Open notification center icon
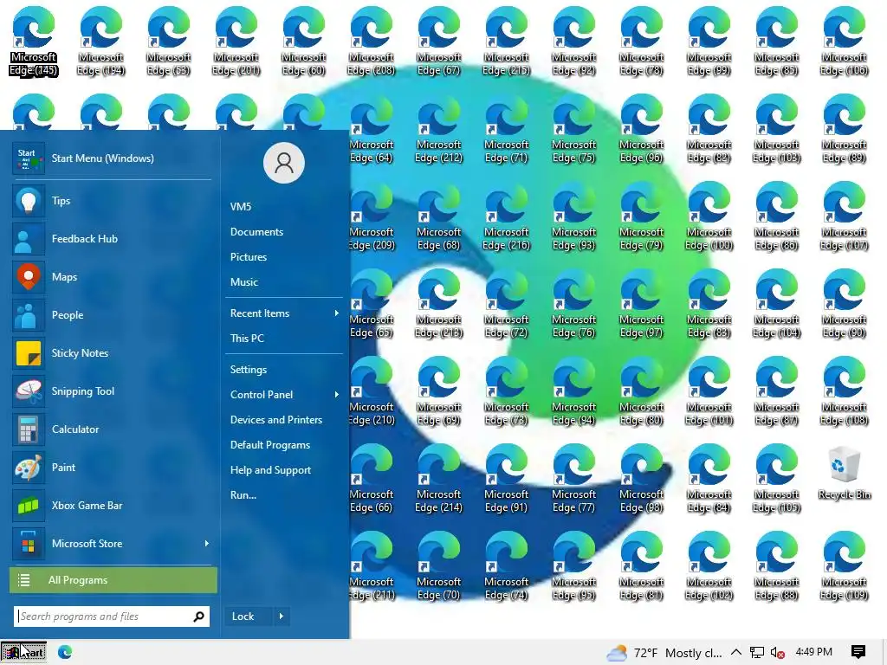 coord(858,652)
